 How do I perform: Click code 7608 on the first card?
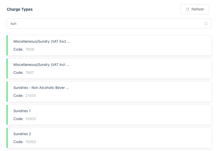pos(30,49)
